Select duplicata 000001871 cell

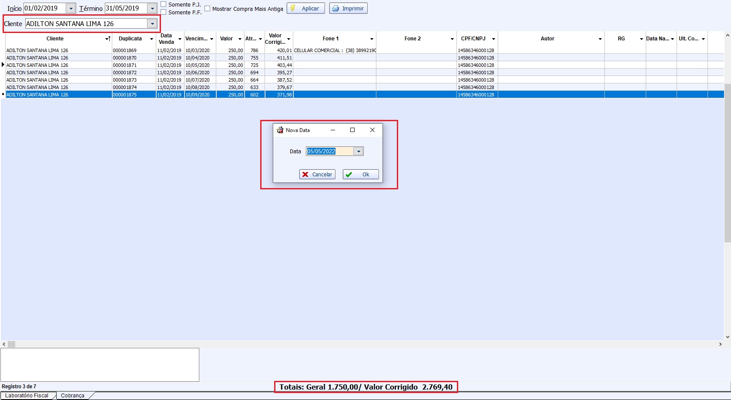tap(134, 65)
